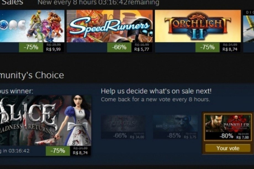Click the Alice R$ 8,74 price

[x=80, y=153]
